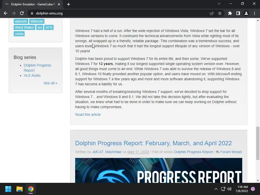Open the wx tag
This screenshot has height=195, width=260.
pyautogui.click(x=40, y=27)
